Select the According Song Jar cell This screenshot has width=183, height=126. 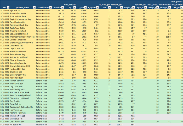[22, 63]
